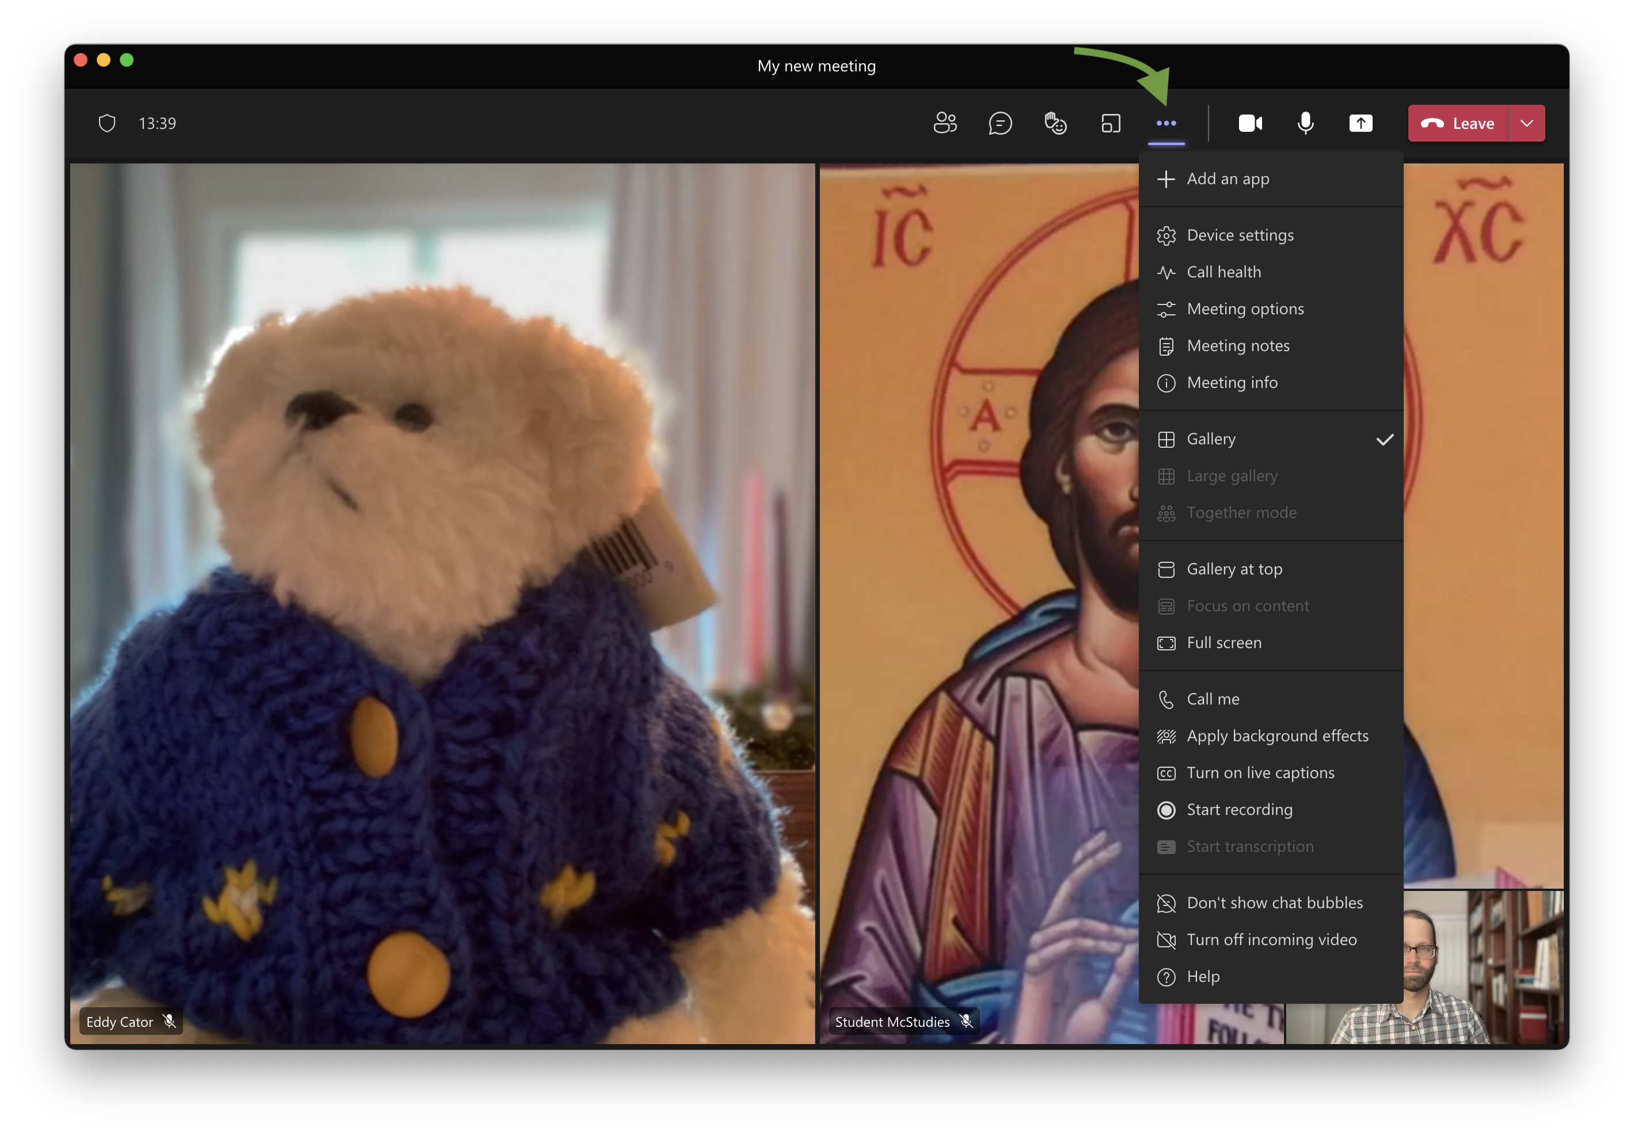Select Don't show chat bubbles
Image resolution: width=1634 pixels, height=1135 pixels.
1271,903
